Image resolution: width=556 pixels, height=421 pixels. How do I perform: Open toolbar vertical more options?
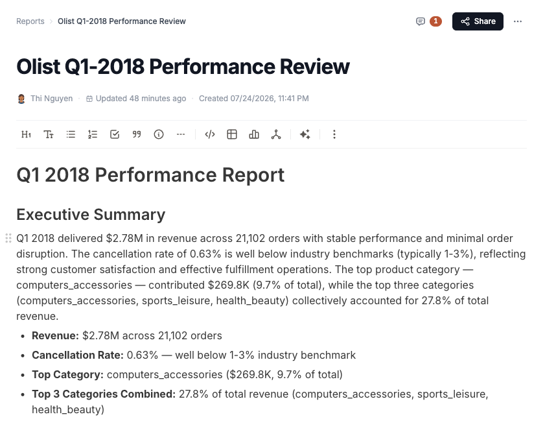334,134
